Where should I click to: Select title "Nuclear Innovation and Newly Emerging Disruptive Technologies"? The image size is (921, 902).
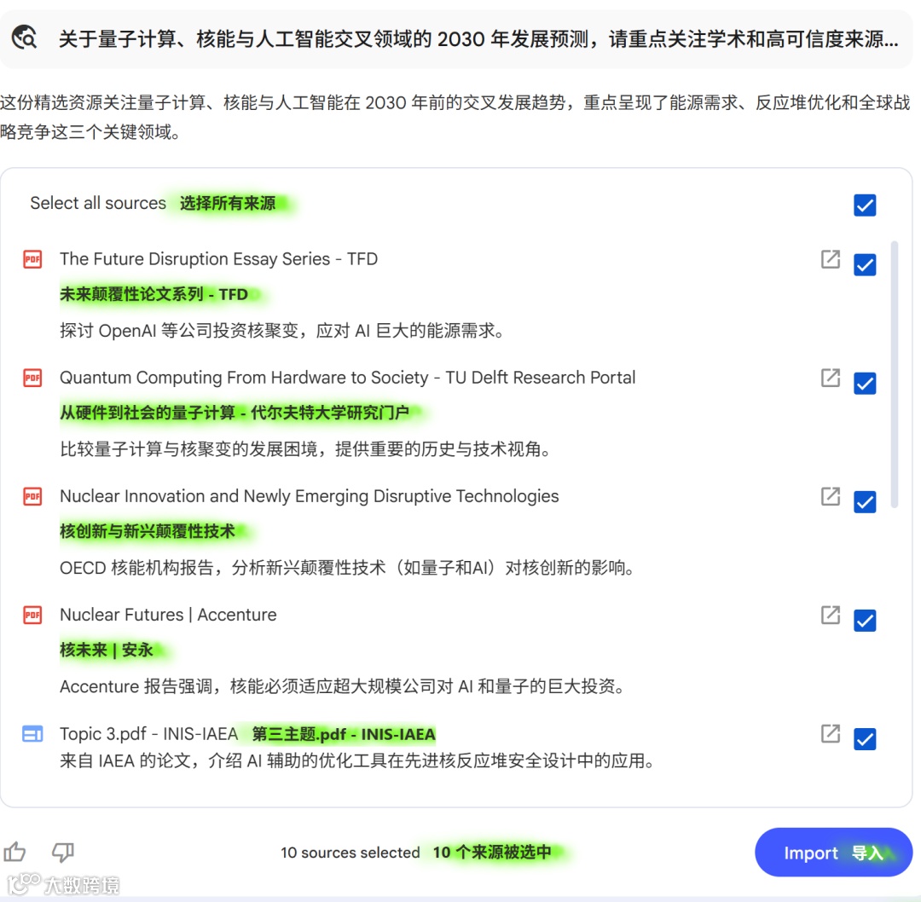[309, 496]
